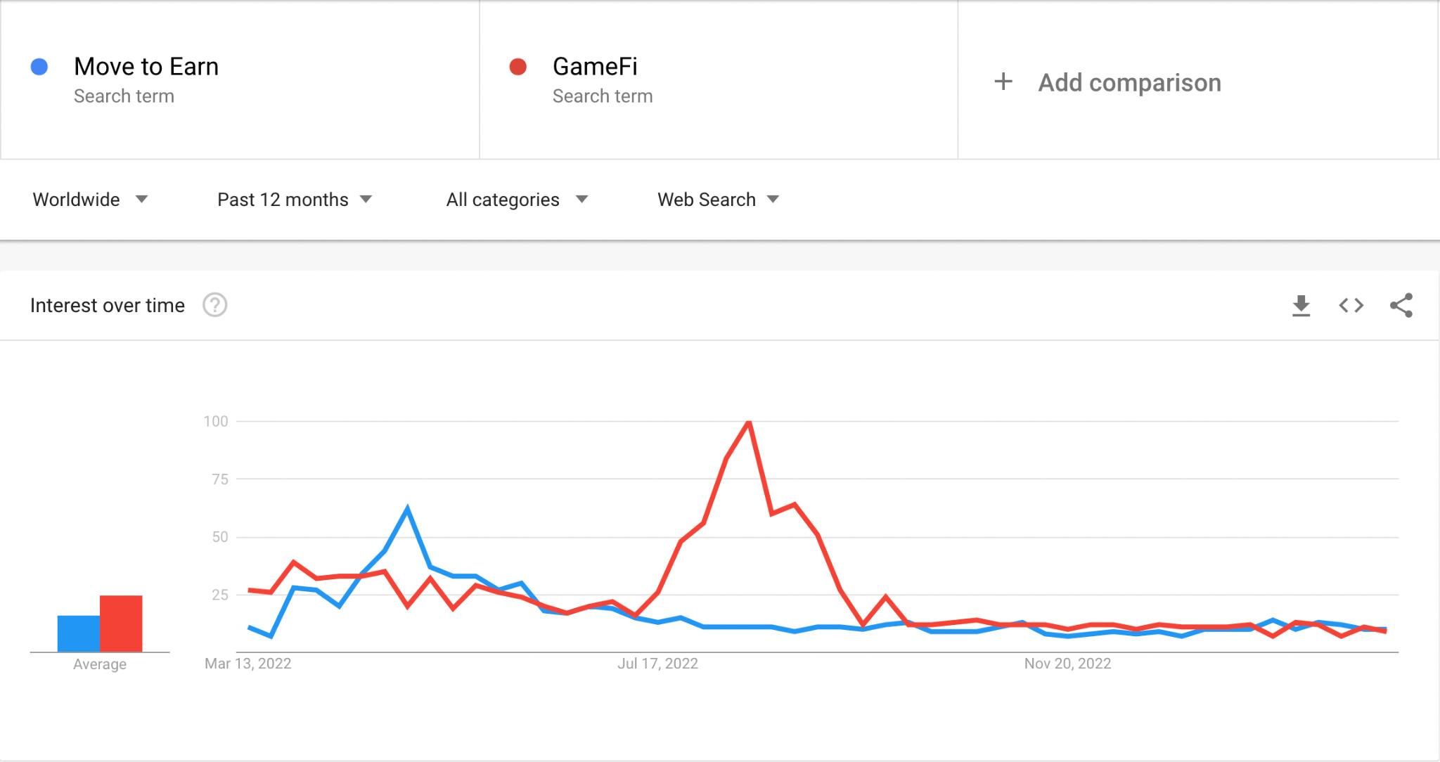Click the blue Move to Earn peak
Screen dimensions: 1440x762
tap(408, 508)
